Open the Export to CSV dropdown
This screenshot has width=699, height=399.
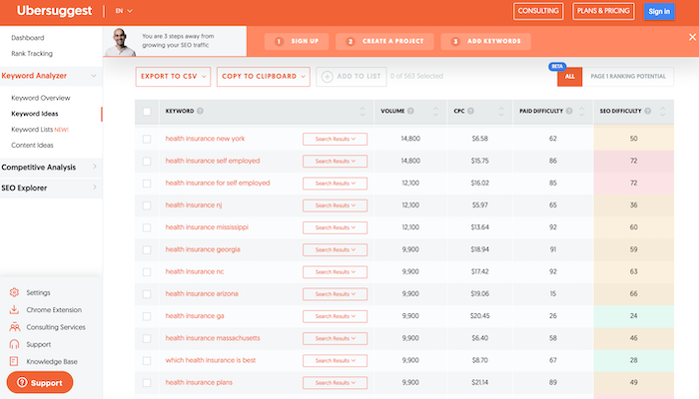point(173,77)
